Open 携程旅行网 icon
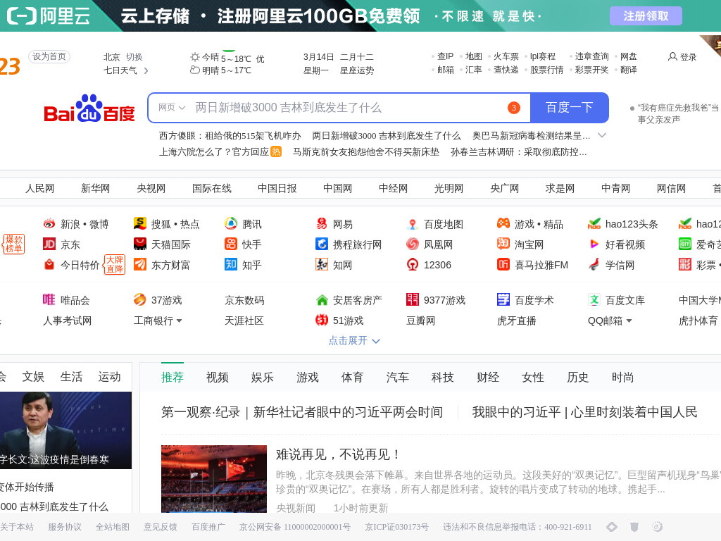The width and height of the screenshot is (721, 541). 321,244
